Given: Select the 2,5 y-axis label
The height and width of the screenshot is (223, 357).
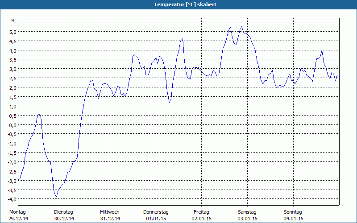Looking at the screenshot, I should coord(13,78).
